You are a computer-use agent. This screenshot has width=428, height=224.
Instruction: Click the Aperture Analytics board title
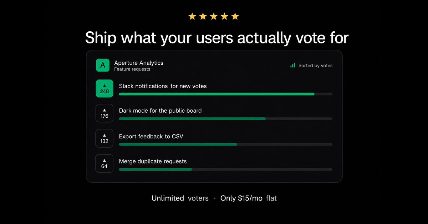point(139,63)
